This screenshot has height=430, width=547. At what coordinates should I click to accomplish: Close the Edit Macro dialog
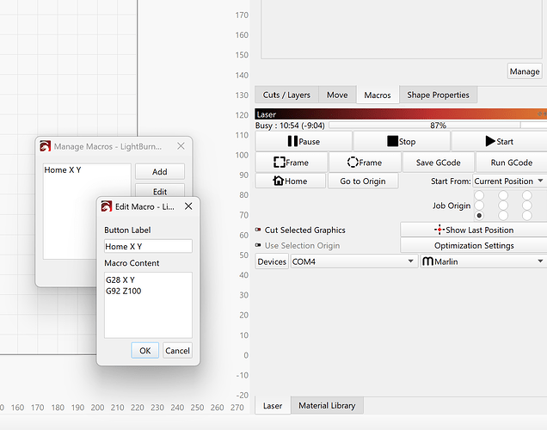pos(188,206)
